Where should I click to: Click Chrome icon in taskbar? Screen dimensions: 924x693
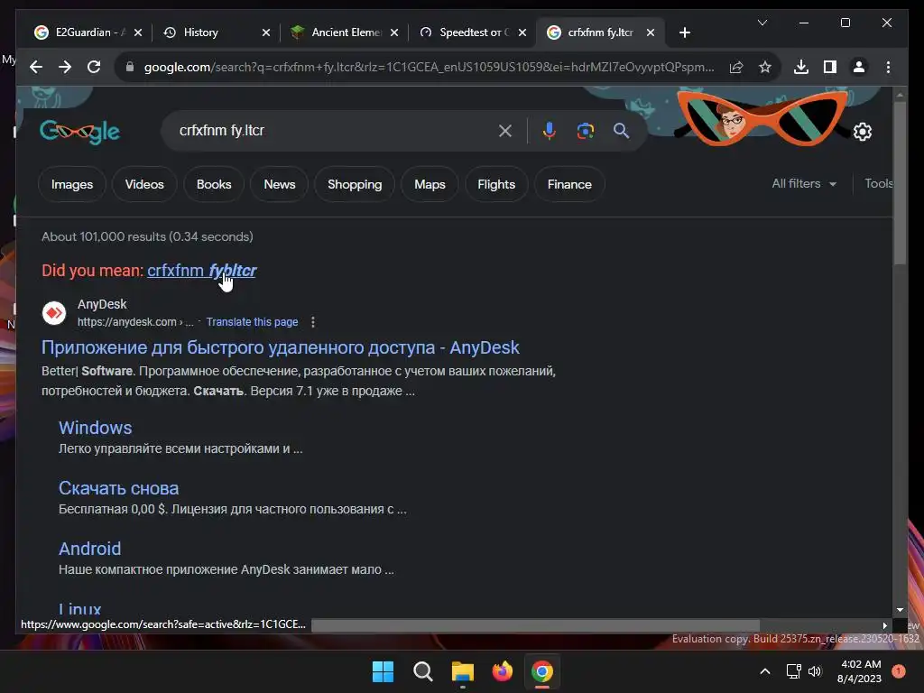pos(542,671)
